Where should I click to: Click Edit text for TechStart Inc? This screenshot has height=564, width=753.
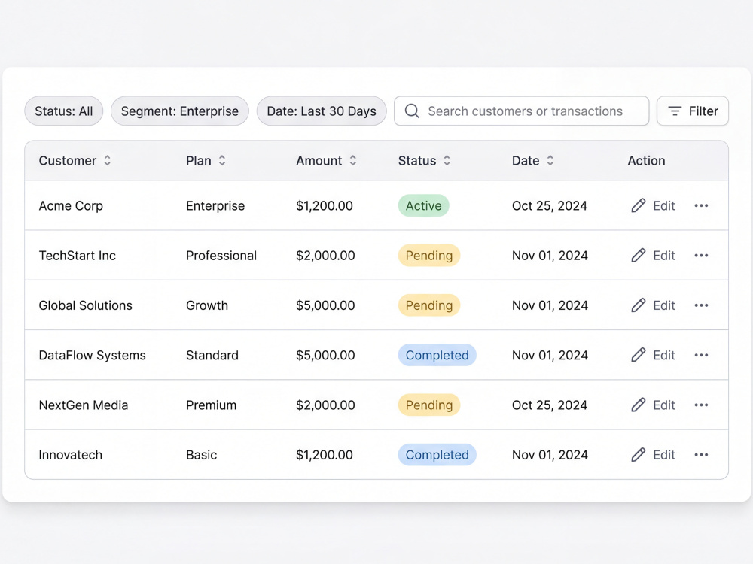click(663, 255)
